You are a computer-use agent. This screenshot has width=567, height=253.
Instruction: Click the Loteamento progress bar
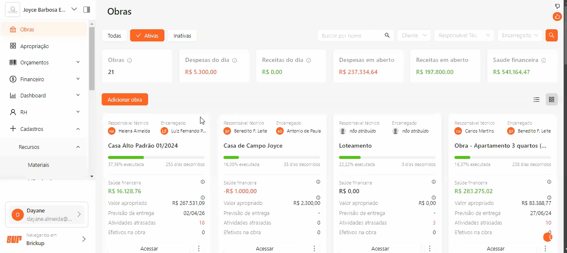click(387, 157)
